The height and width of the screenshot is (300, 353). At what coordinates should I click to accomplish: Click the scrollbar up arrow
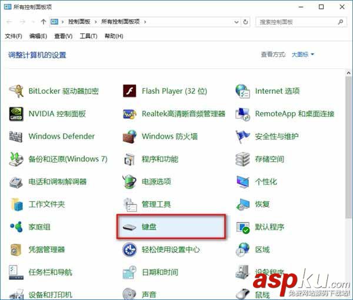click(x=349, y=73)
